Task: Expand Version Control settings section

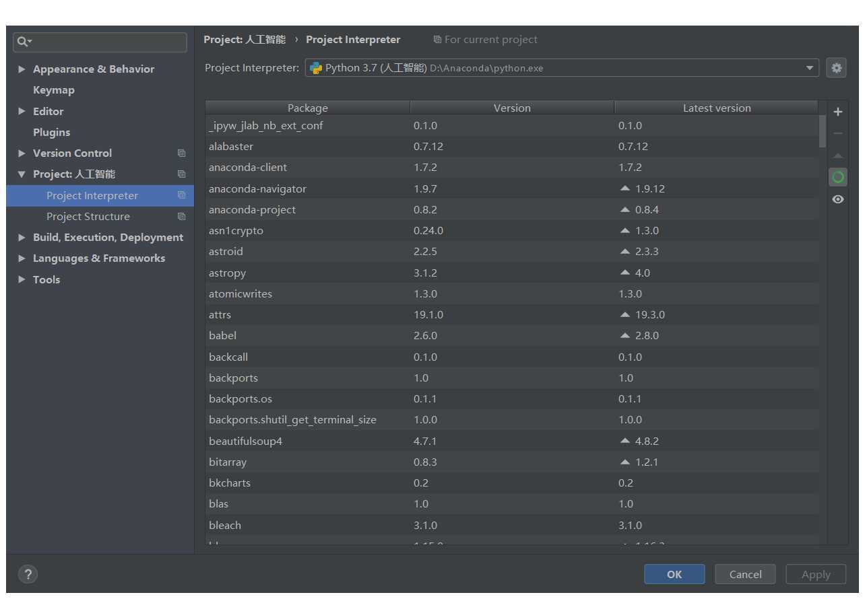Action: pos(22,153)
